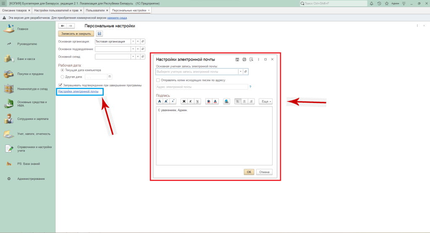This screenshot has height=233, width=430.
Task: Switch to the Пользователи tab
Action: [95, 10]
